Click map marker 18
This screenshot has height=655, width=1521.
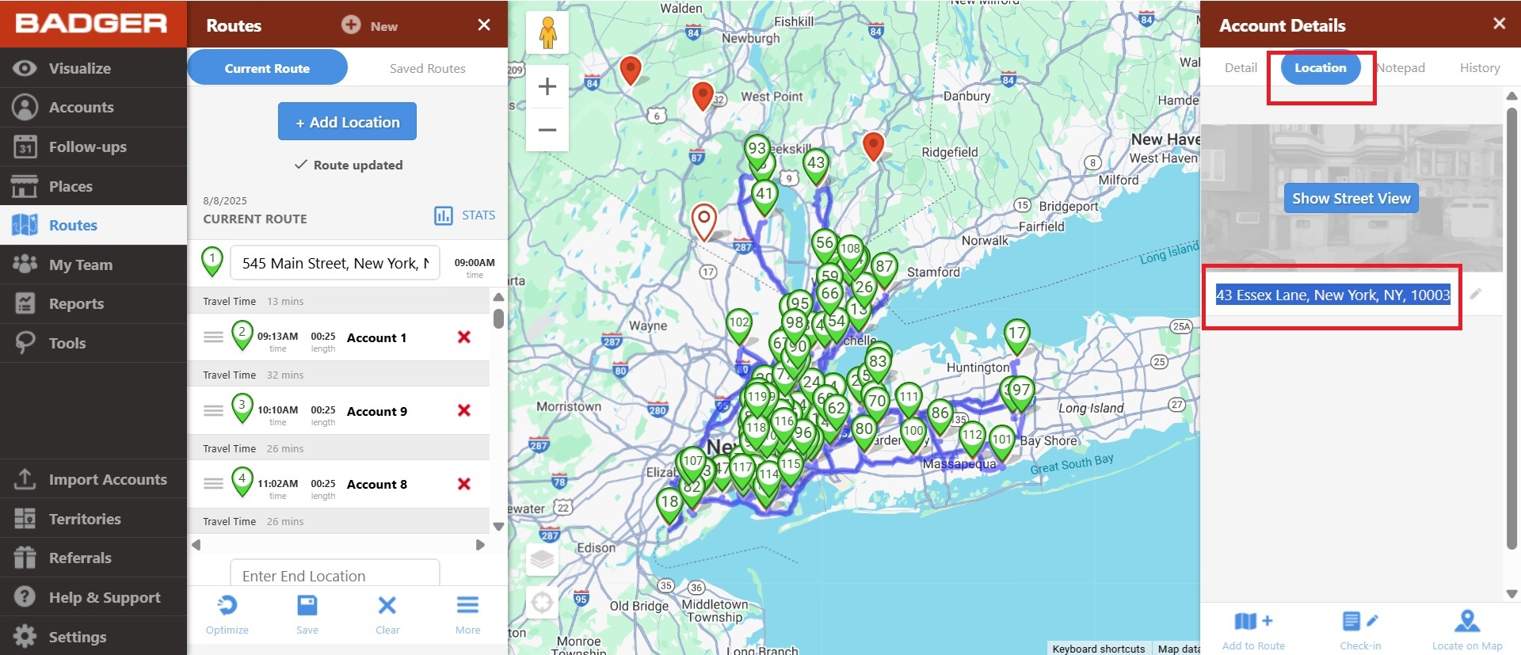(x=669, y=505)
